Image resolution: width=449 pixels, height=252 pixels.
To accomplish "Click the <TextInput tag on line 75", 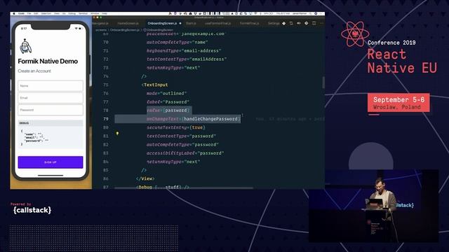I will [x=154, y=85].
